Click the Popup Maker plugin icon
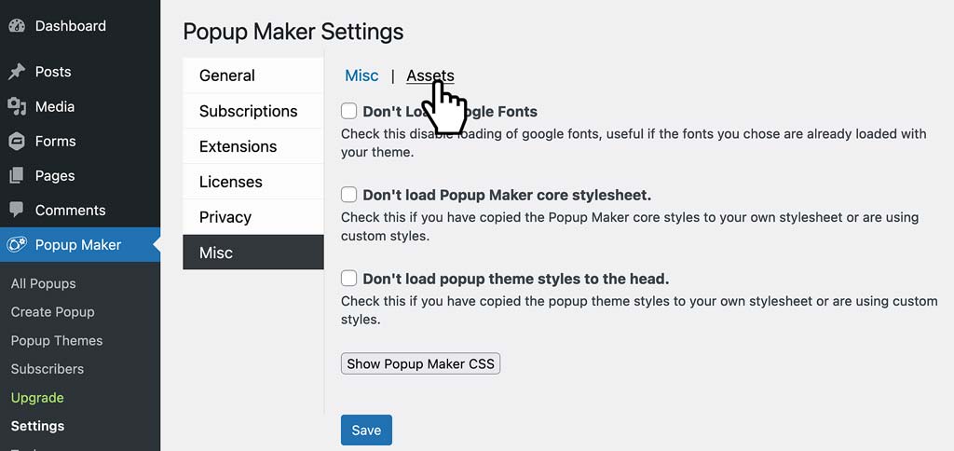This screenshot has height=451, width=954. [x=17, y=245]
